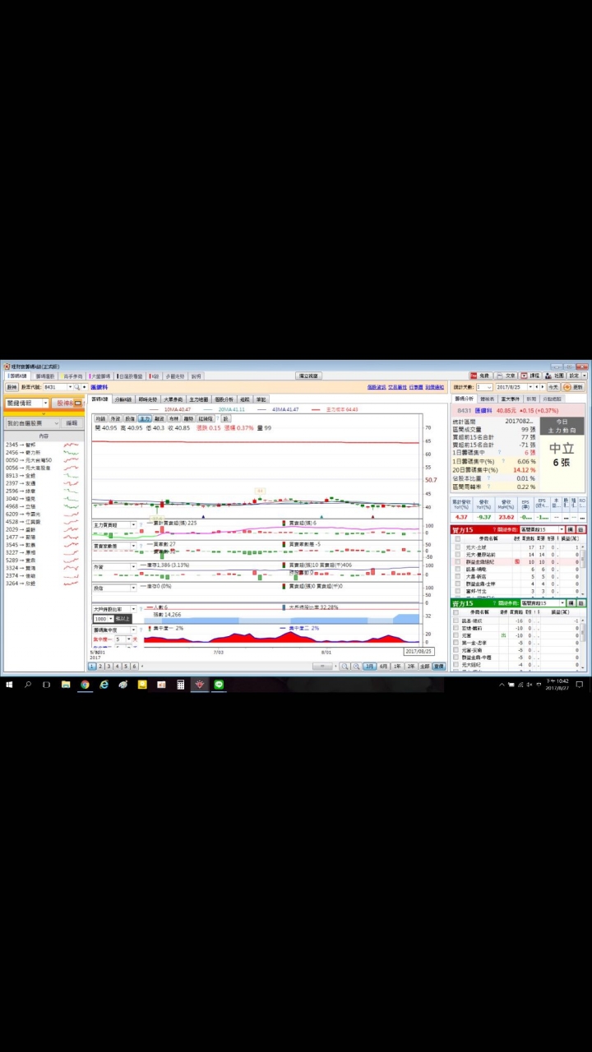Open the 文章 articles icon
This screenshot has width=592, height=1052.
[x=506, y=376]
